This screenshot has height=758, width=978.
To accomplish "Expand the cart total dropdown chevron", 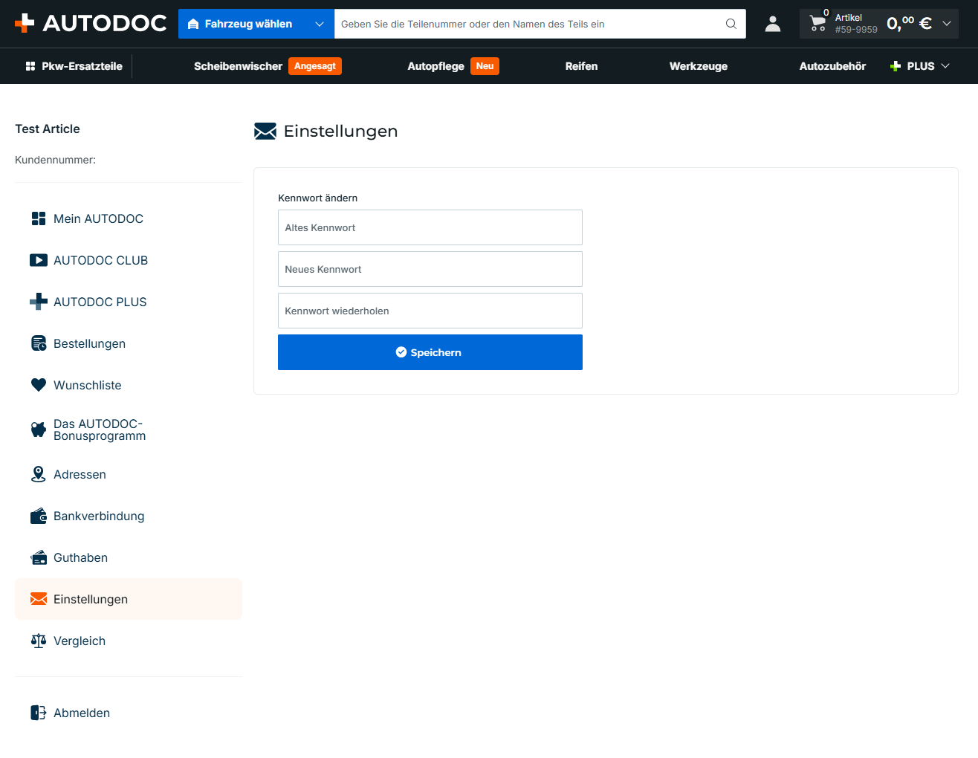I will tap(947, 24).
